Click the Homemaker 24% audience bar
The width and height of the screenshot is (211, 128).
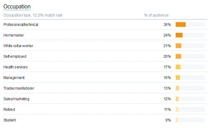click(x=179, y=35)
